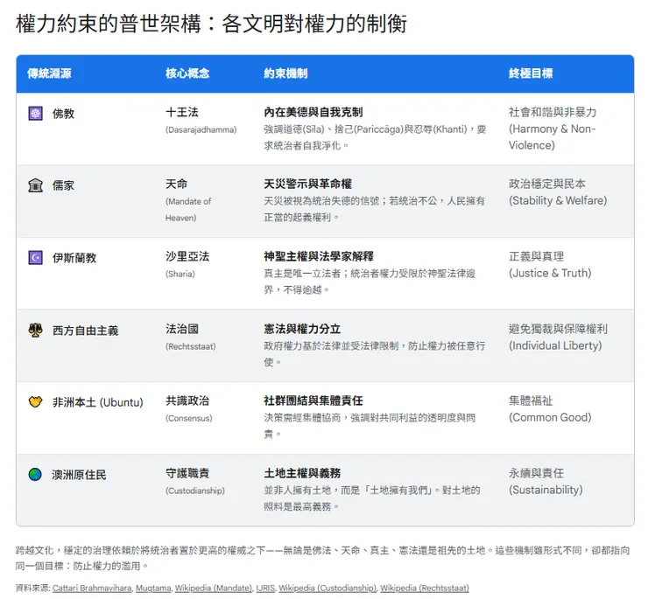Click the 天災警示與革命權 heading
648x599 pixels.
tap(308, 184)
